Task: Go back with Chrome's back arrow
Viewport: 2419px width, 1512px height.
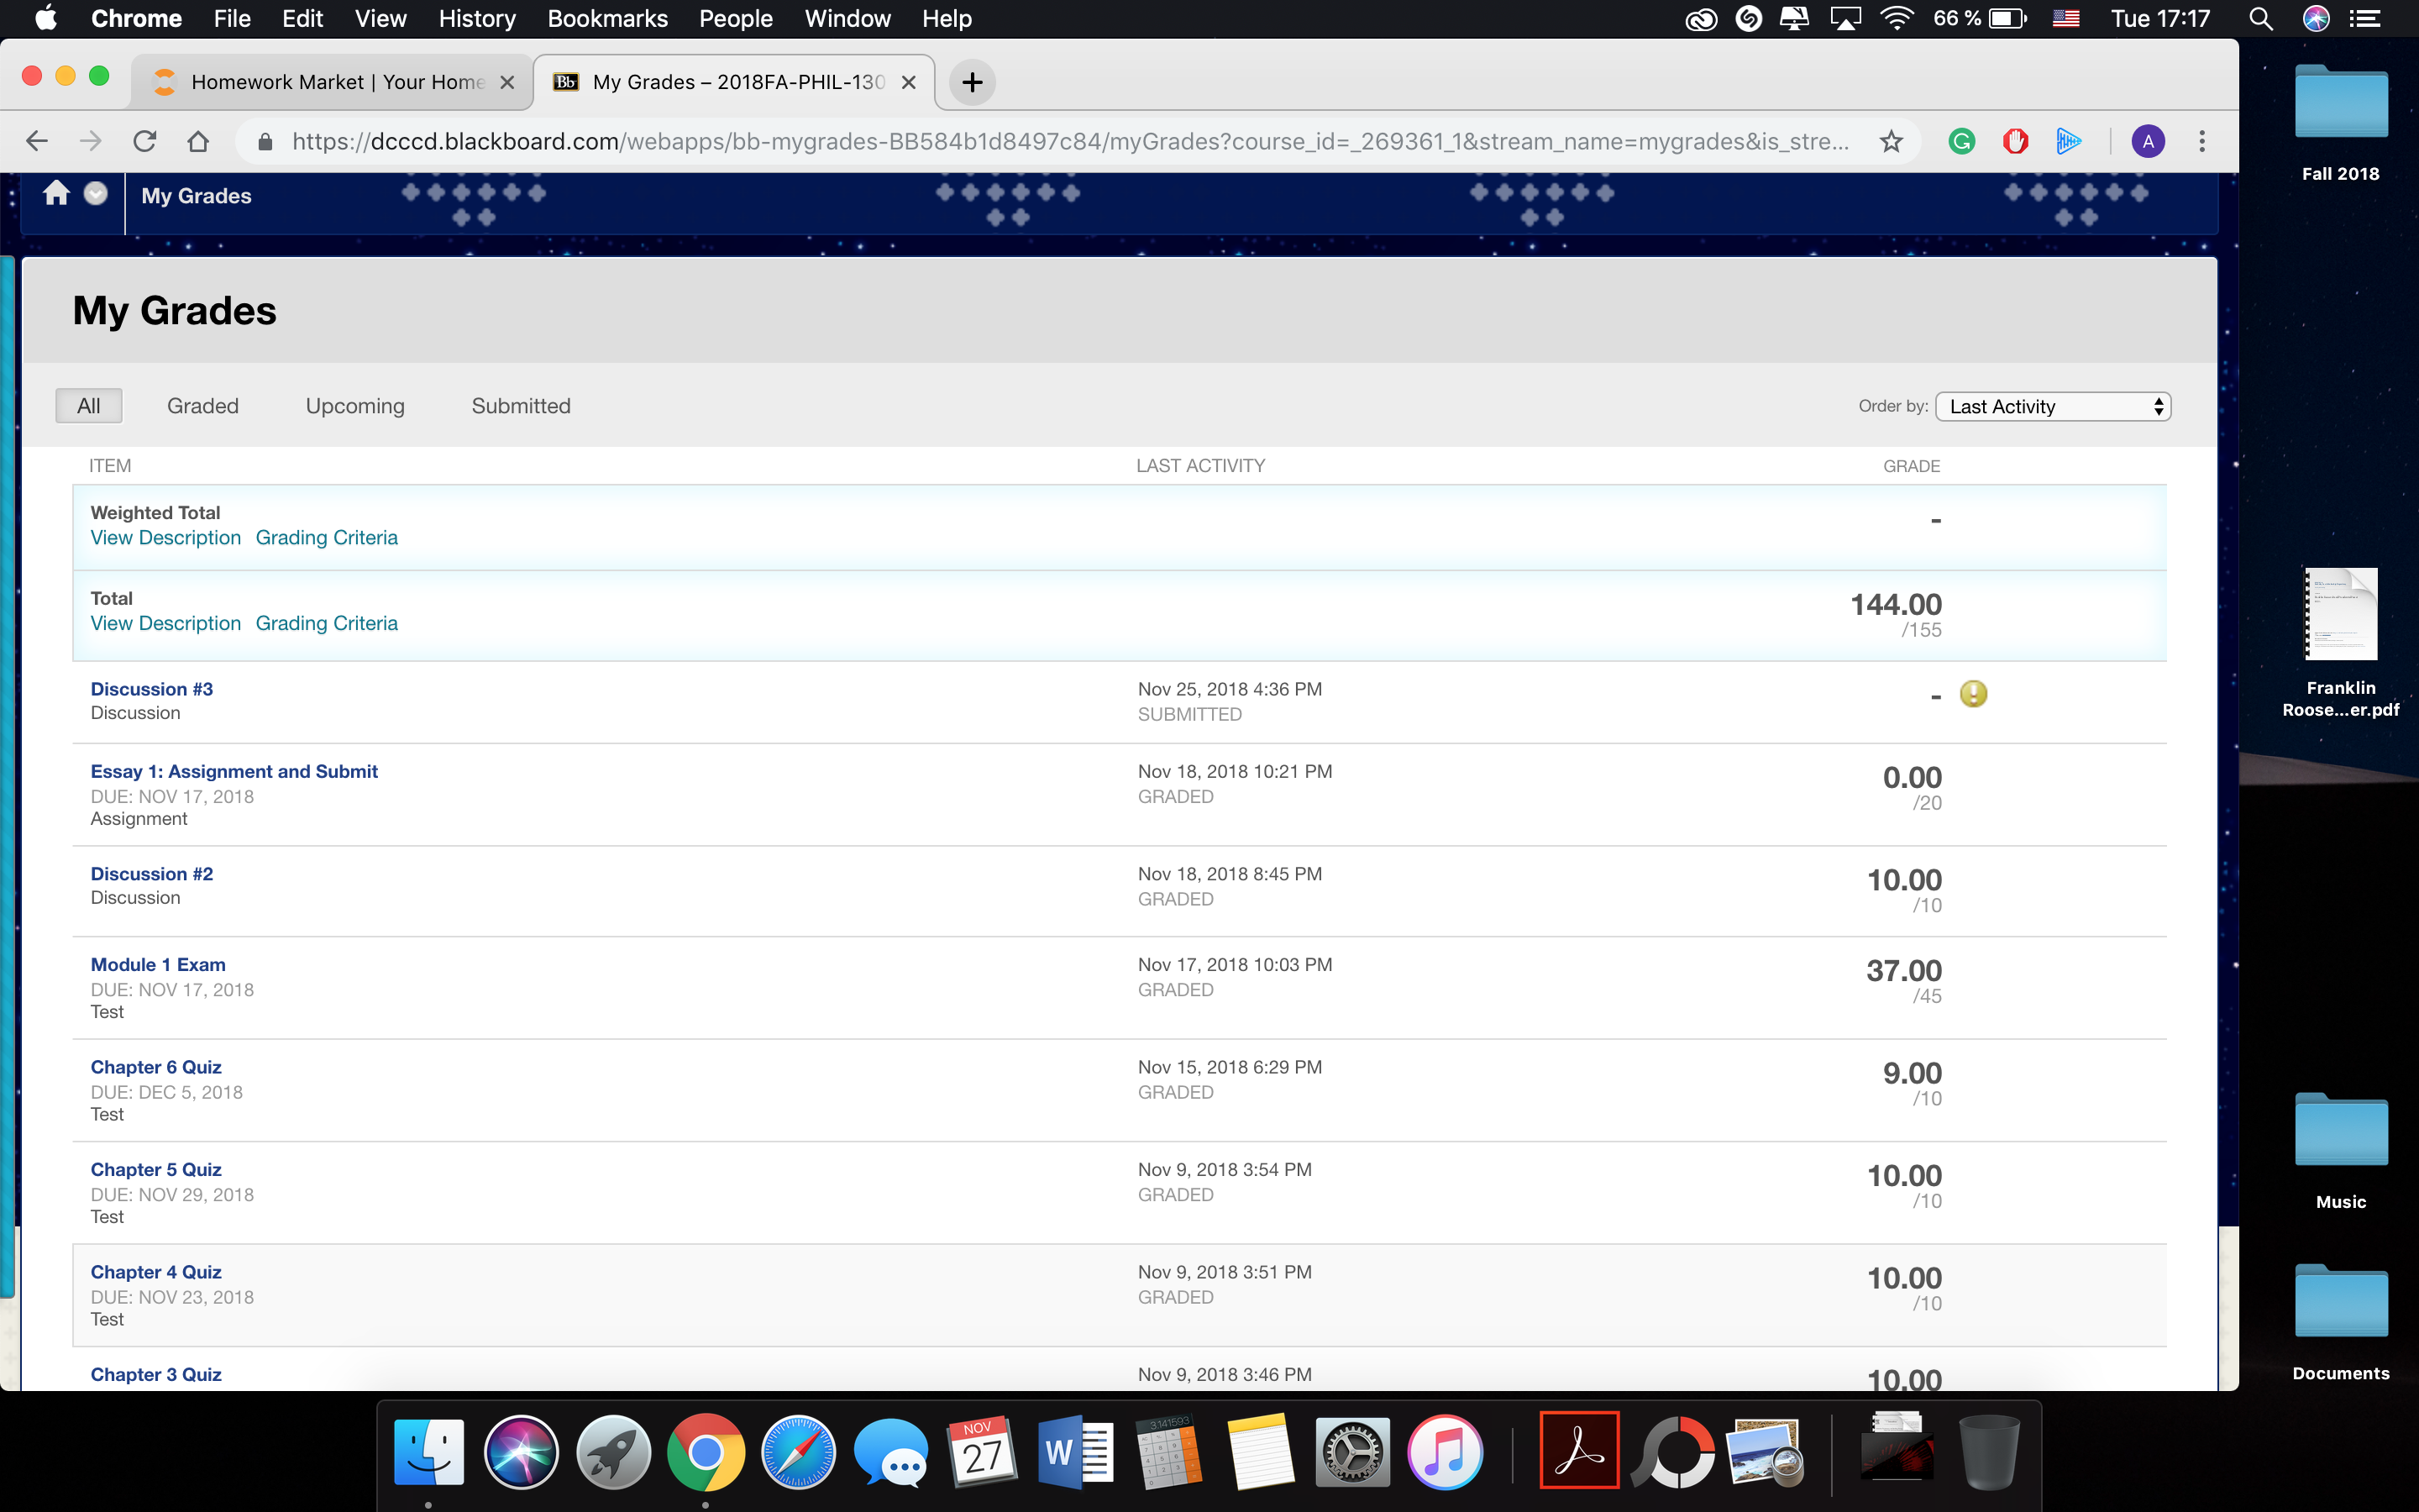Action: [x=37, y=141]
